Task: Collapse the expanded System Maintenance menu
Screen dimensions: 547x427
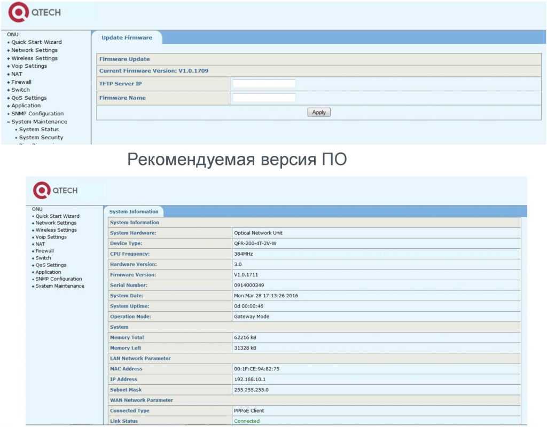Action: point(39,122)
